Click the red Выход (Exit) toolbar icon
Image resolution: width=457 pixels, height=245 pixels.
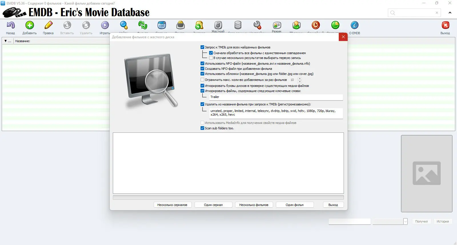[x=445, y=25]
